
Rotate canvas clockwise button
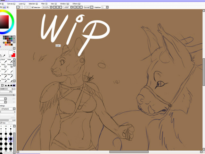click(x=78, y=7)
